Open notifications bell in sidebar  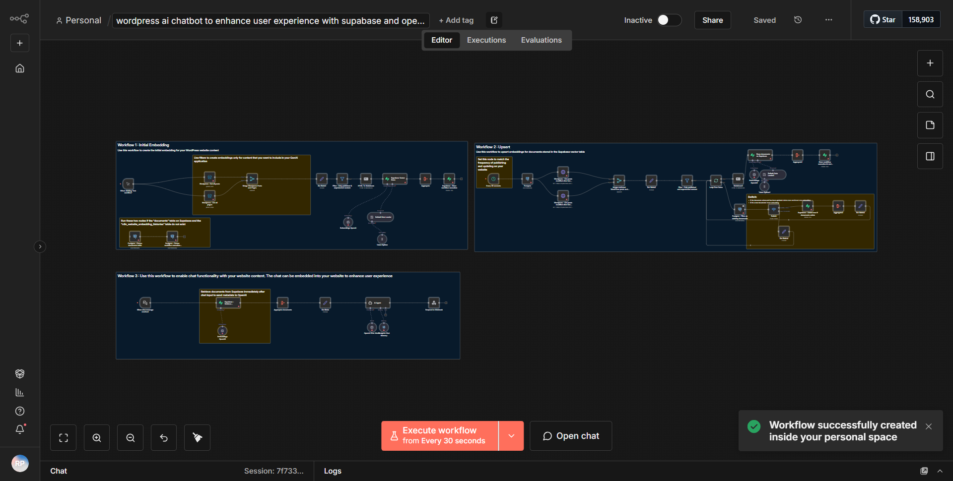(x=20, y=429)
